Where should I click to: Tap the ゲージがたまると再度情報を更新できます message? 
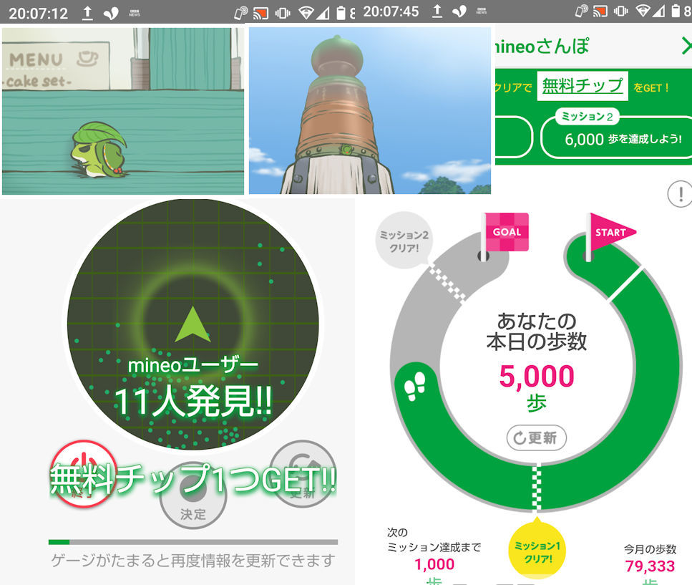click(193, 561)
